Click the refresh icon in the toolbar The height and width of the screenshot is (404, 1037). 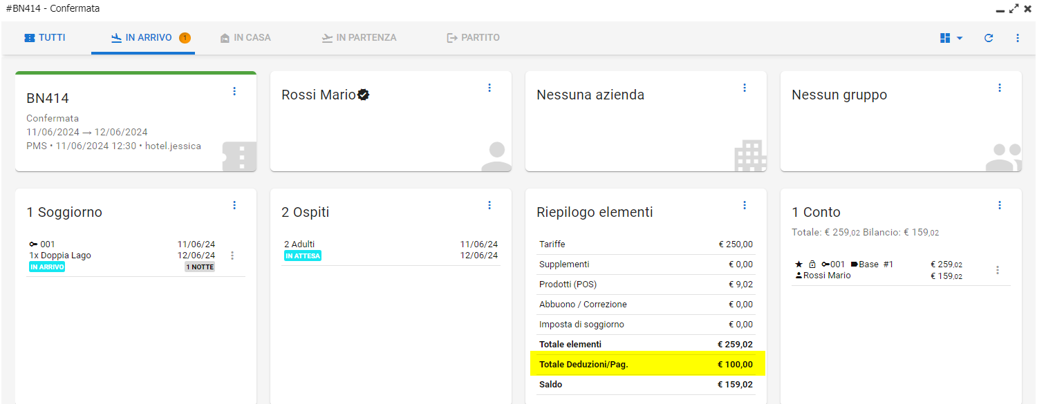pyautogui.click(x=989, y=38)
